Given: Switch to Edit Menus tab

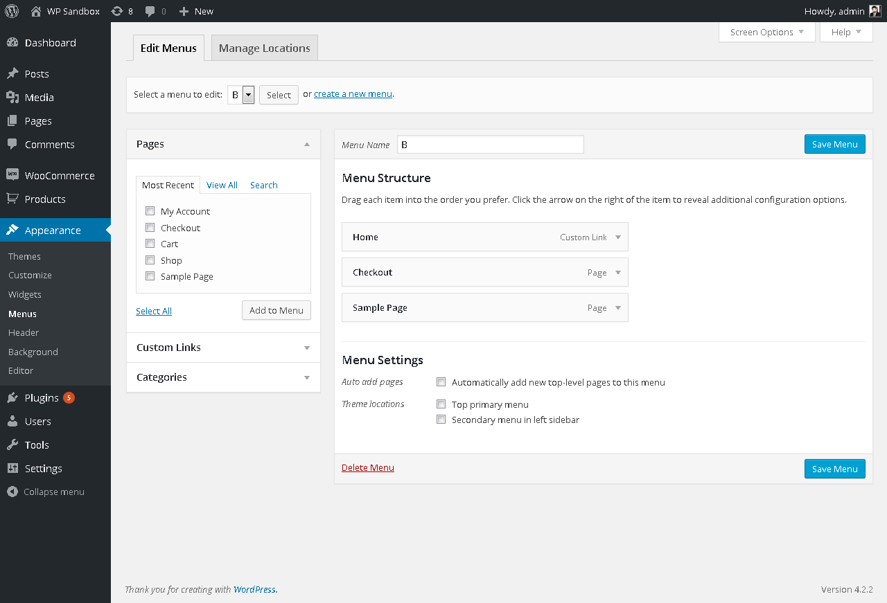Looking at the screenshot, I should coord(168,48).
